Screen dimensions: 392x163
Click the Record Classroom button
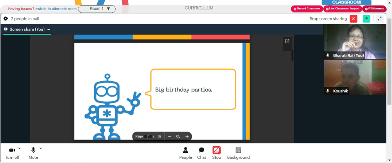coord(307,9)
